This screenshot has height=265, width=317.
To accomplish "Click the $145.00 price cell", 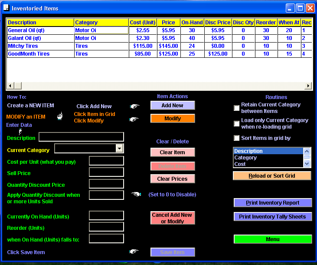I will pyautogui.click(x=168, y=46).
